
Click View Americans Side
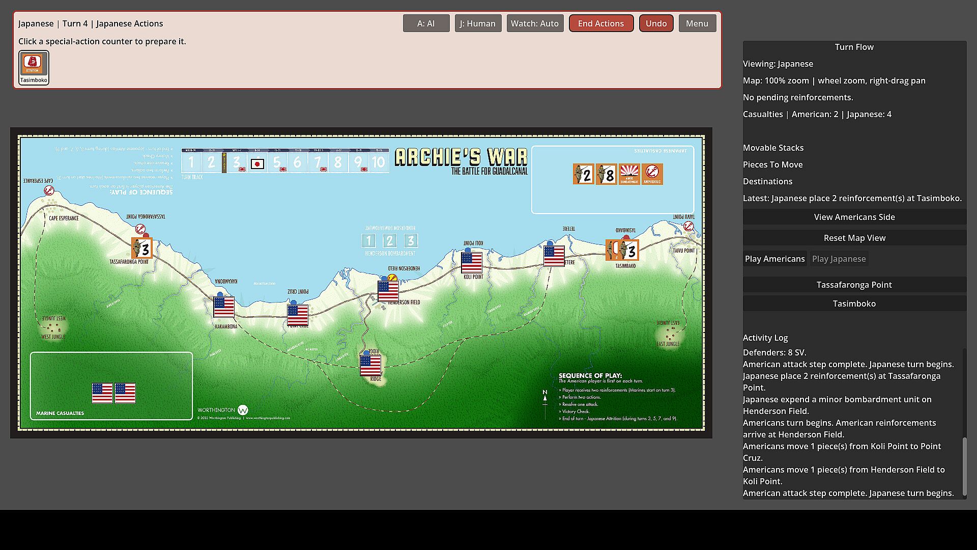click(854, 217)
